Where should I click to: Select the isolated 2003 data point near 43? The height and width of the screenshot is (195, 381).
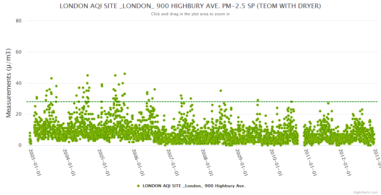51,78
